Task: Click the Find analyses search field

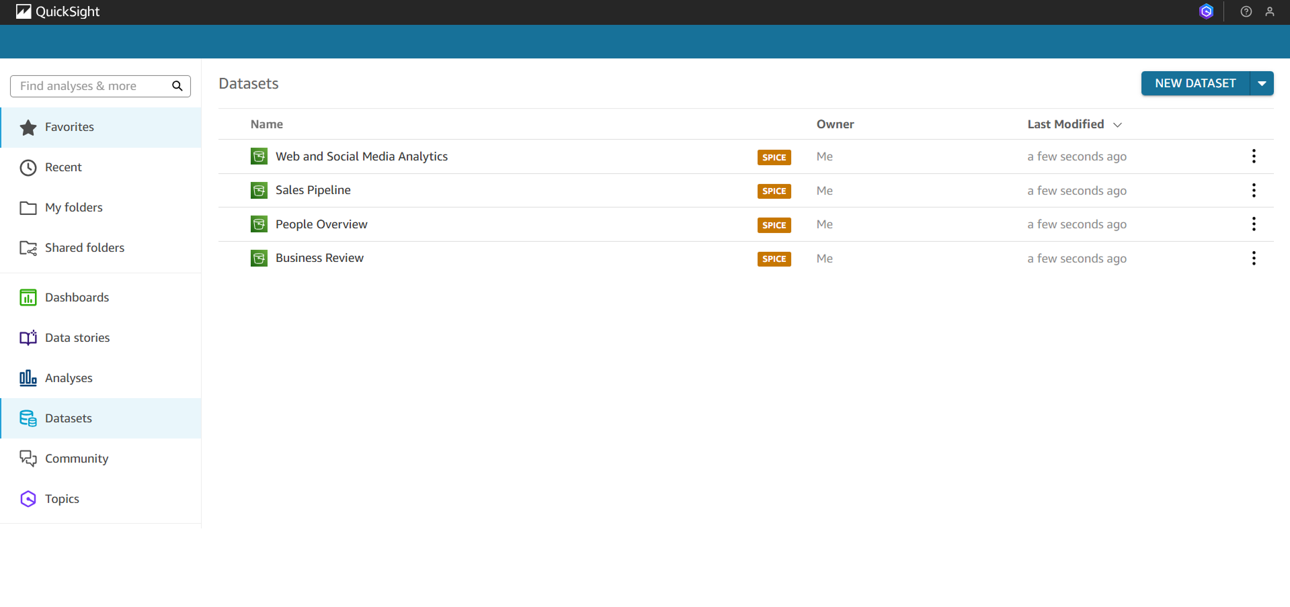Action: click(x=91, y=86)
